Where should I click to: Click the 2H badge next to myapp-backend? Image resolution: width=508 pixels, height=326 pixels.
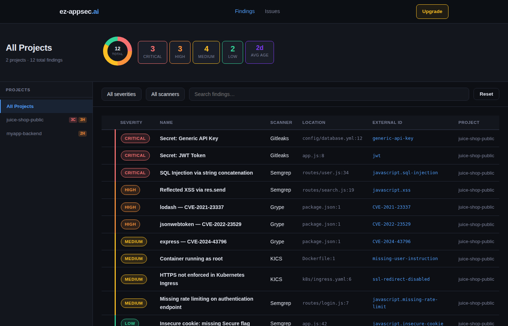tap(82, 133)
